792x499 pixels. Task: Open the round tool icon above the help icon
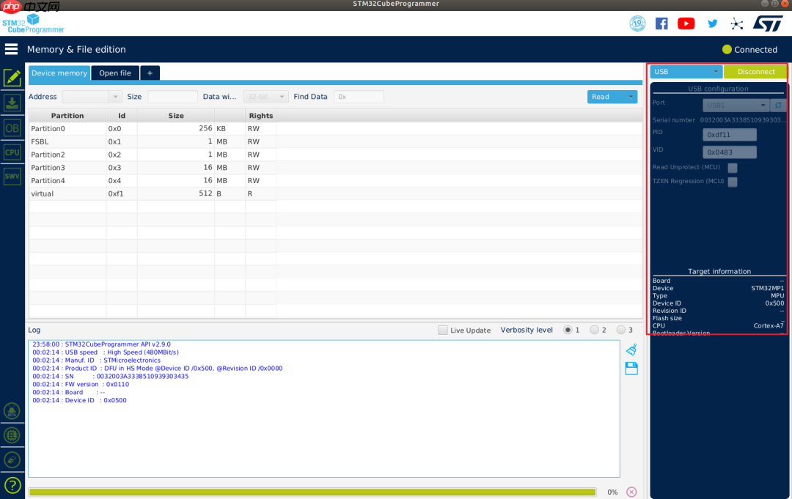coord(12,459)
